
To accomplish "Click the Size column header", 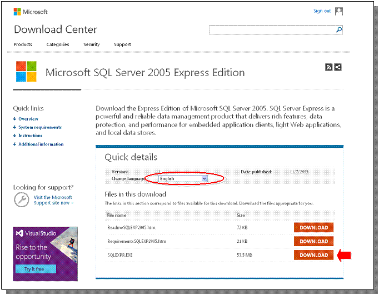I will [x=241, y=215].
